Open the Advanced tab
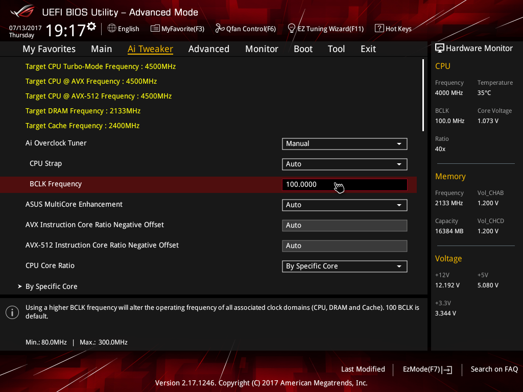 pos(209,49)
